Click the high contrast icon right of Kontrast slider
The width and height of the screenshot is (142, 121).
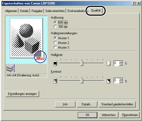pyautogui.click(x=108, y=81)
